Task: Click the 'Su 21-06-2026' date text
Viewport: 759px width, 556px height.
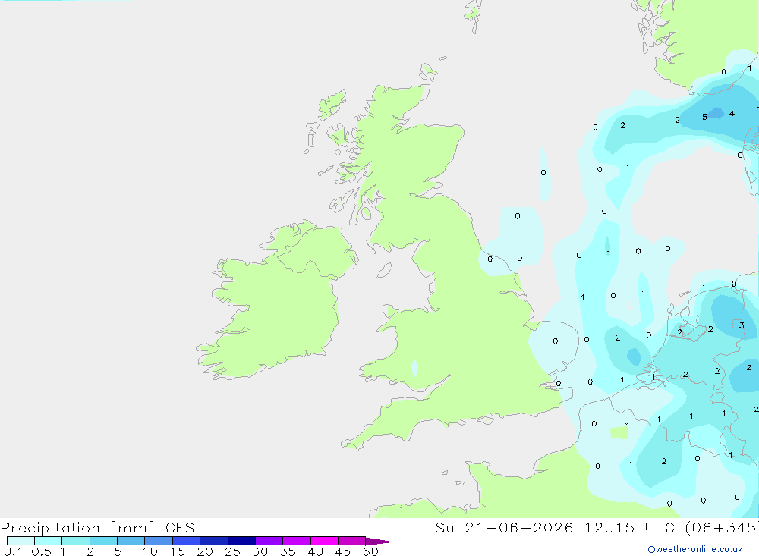Action: click(504, 528)
